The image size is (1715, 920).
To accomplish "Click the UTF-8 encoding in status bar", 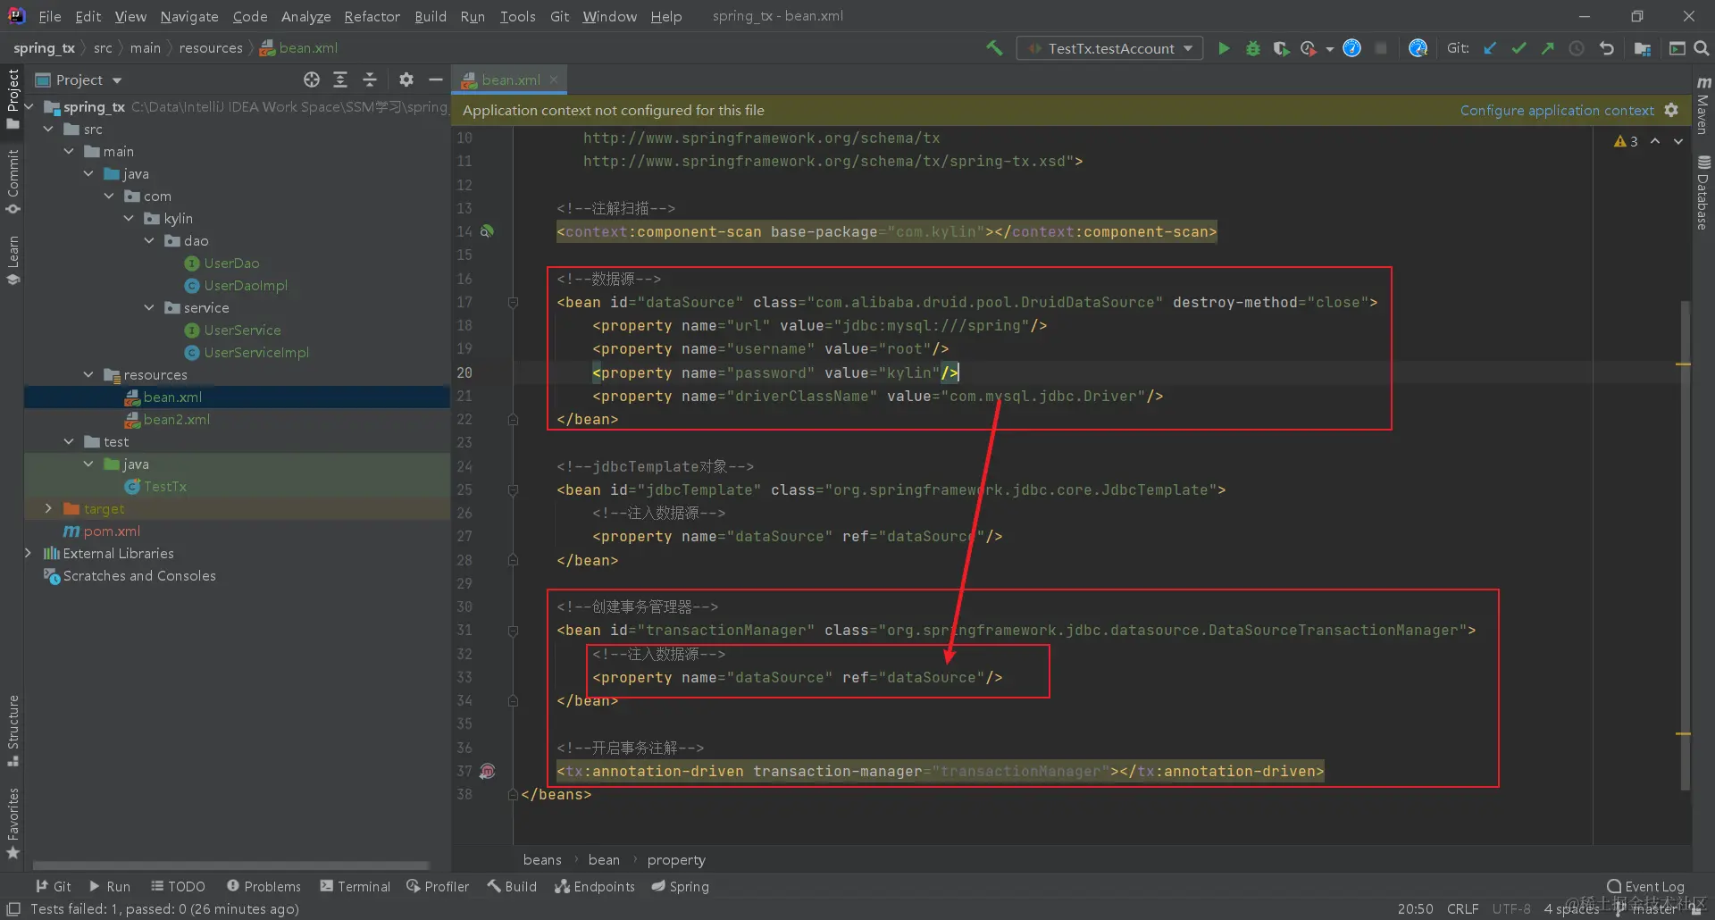I will pyautogui.click(x=1511, y=908).
